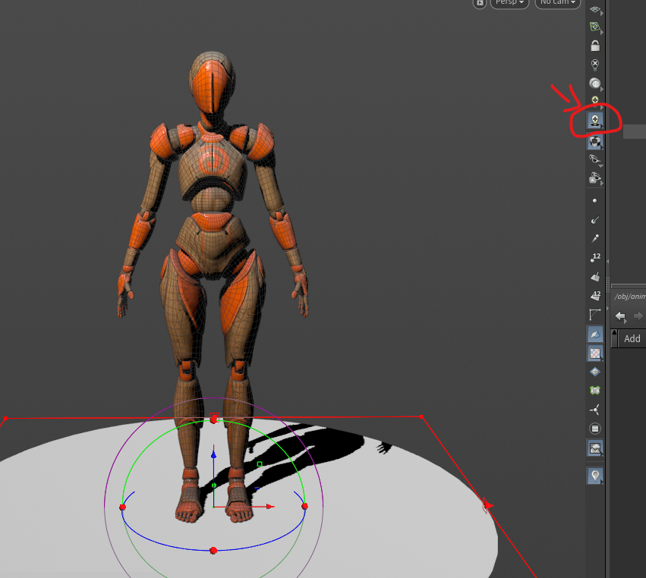Viewport: 646px width, 578px height.
Task: Click the glasses-with-play-button display icon
Action: [x=595, y=177]
